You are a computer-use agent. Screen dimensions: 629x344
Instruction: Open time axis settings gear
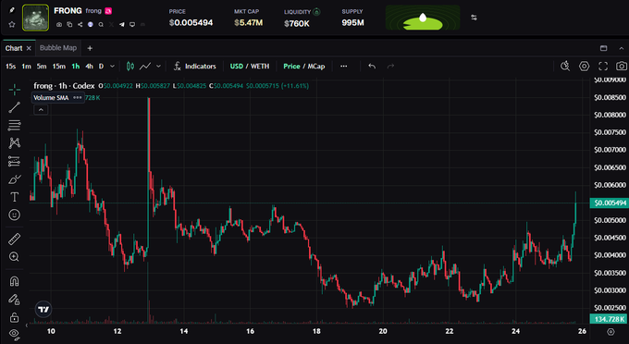click(610, 332)
